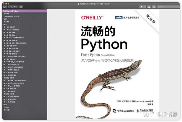Click the O'REILLY logo on cover

click(x=92, y=18)
